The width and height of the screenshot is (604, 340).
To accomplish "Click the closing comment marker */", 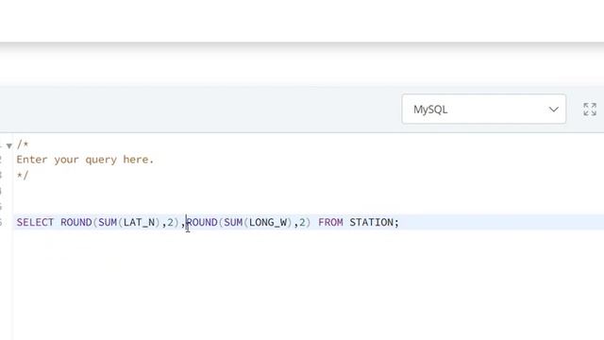I will pyautogui.click(x=23, y=175).
